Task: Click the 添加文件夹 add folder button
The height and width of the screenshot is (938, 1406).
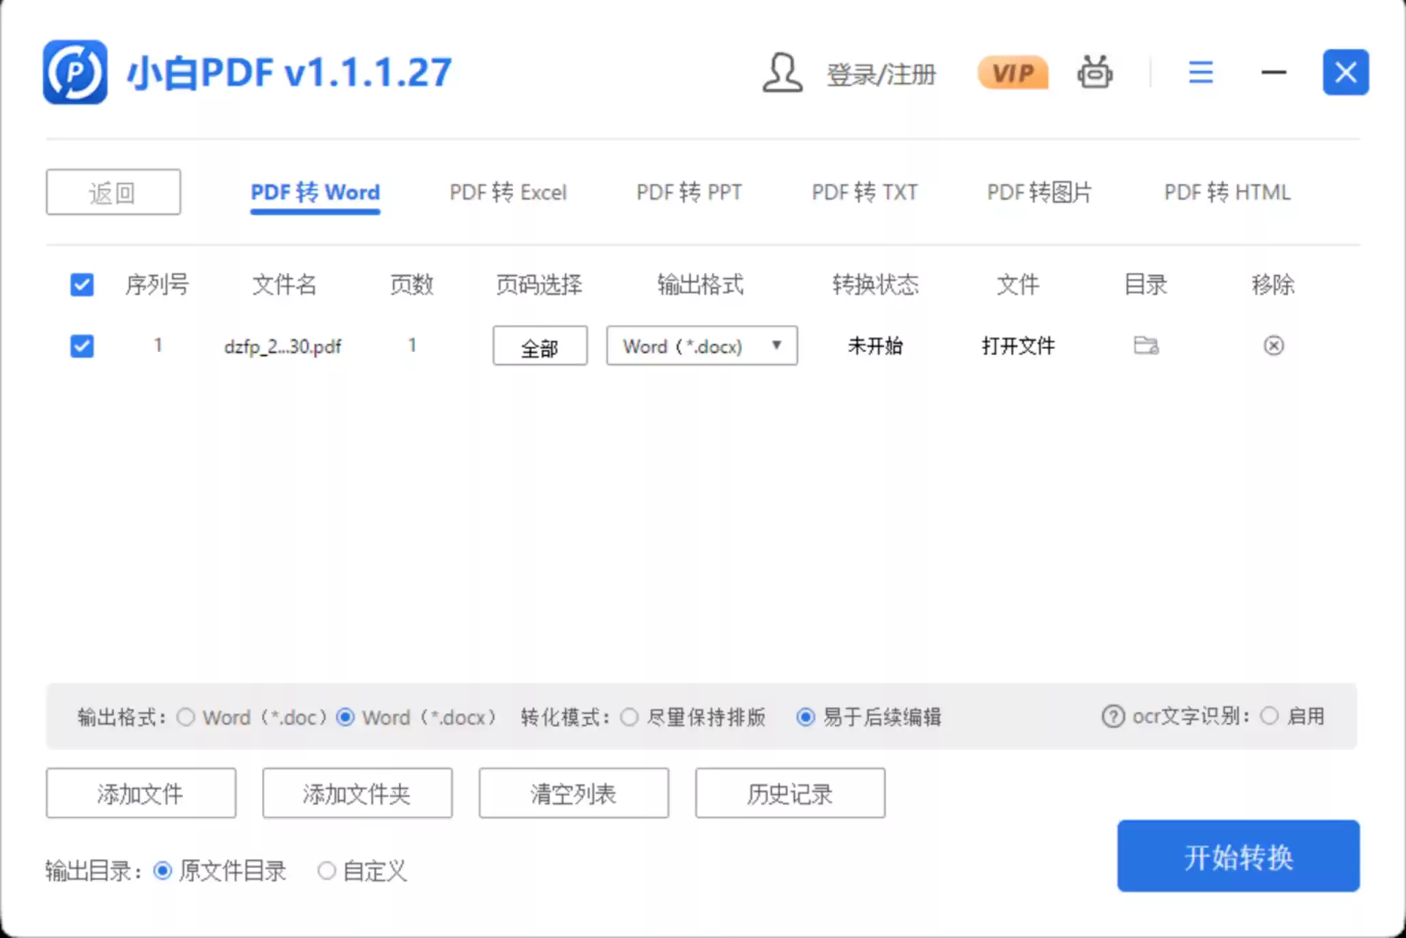Action: [x=357, y=793]
